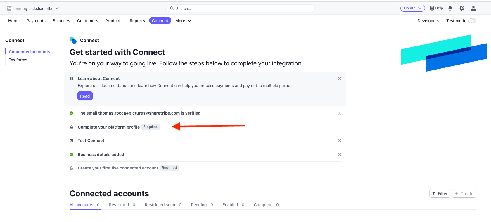
Task: Open Complete your platform profile step
Action: click(108, 127)
